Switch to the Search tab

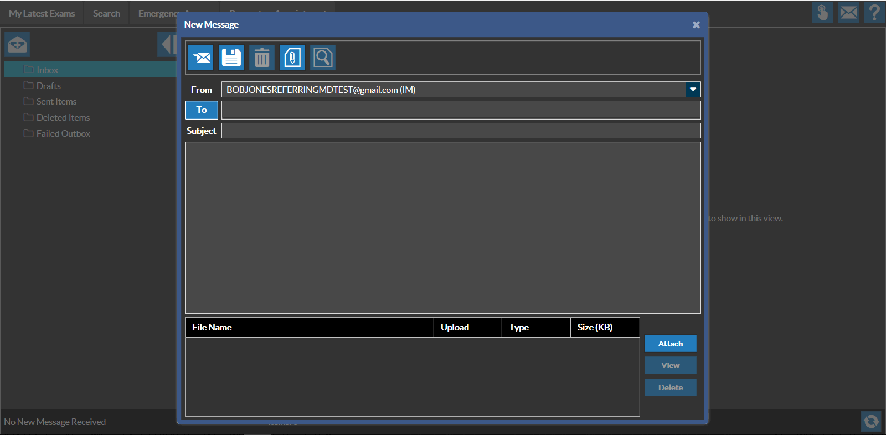click(x=106, y=13)
